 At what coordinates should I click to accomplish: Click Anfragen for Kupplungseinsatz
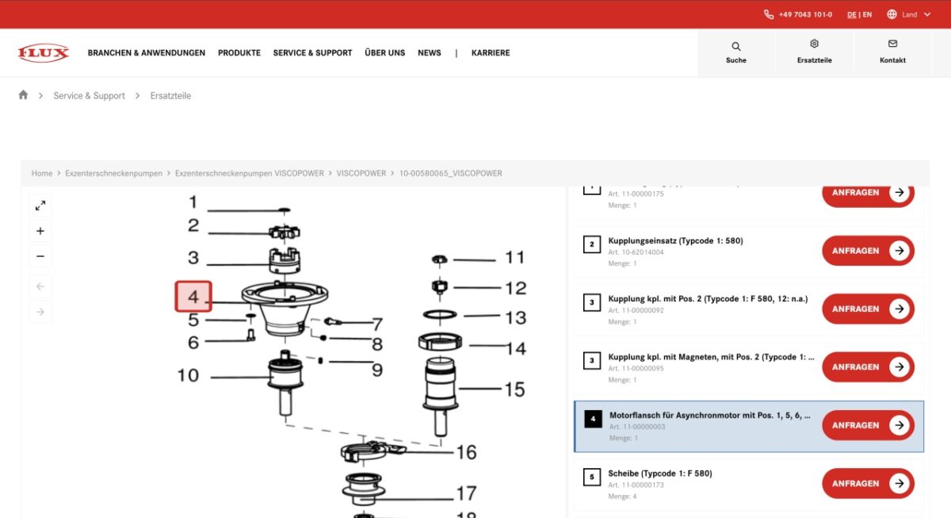tap(868, 251)
